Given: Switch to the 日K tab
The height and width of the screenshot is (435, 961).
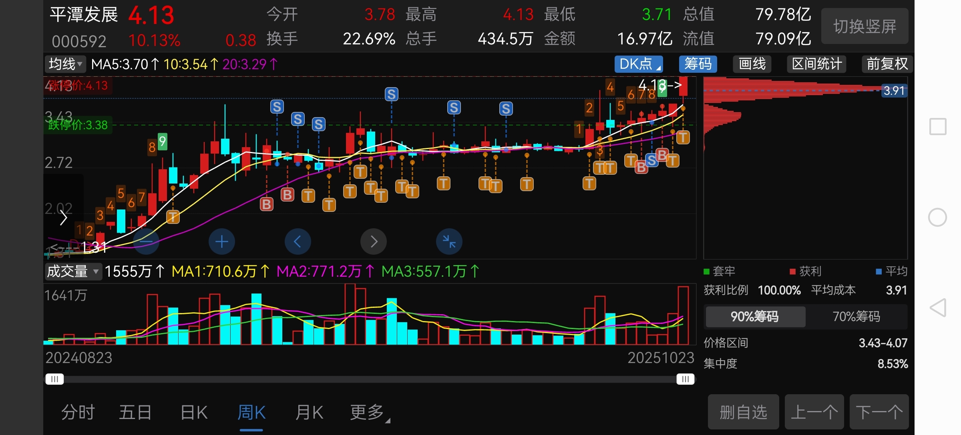Looking at the screenshot, I should click(194, 413).
